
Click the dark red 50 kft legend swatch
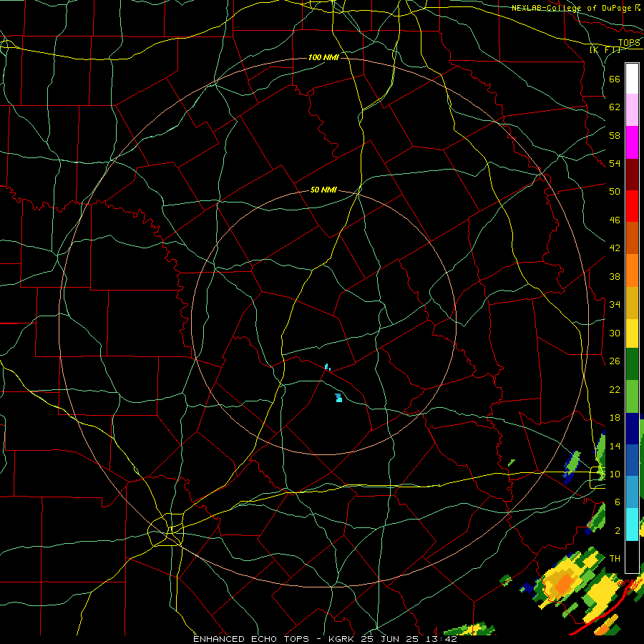point(632,175)
